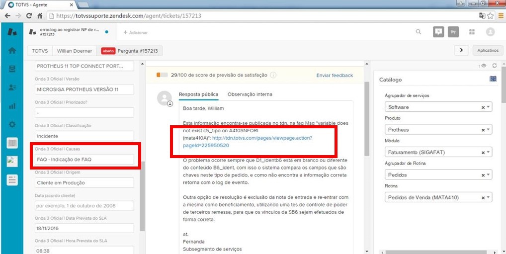Click the PROTHEUS 11 TOP CONNECT PORT... field

coord(84,66)
